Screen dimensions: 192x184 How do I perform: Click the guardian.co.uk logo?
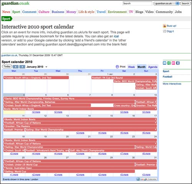pyautogui.click(x=15, y=3)
